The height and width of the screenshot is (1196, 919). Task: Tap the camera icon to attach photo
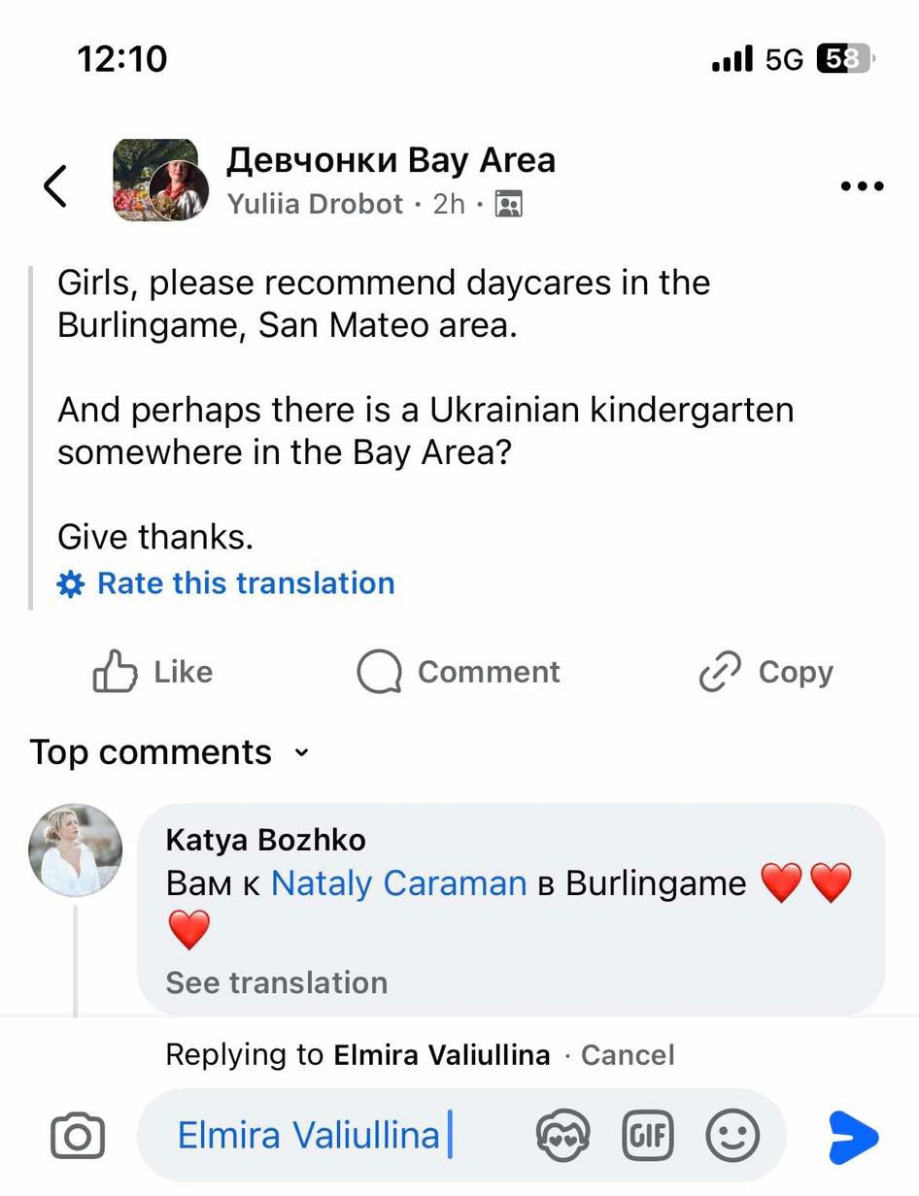[78, 1136]
